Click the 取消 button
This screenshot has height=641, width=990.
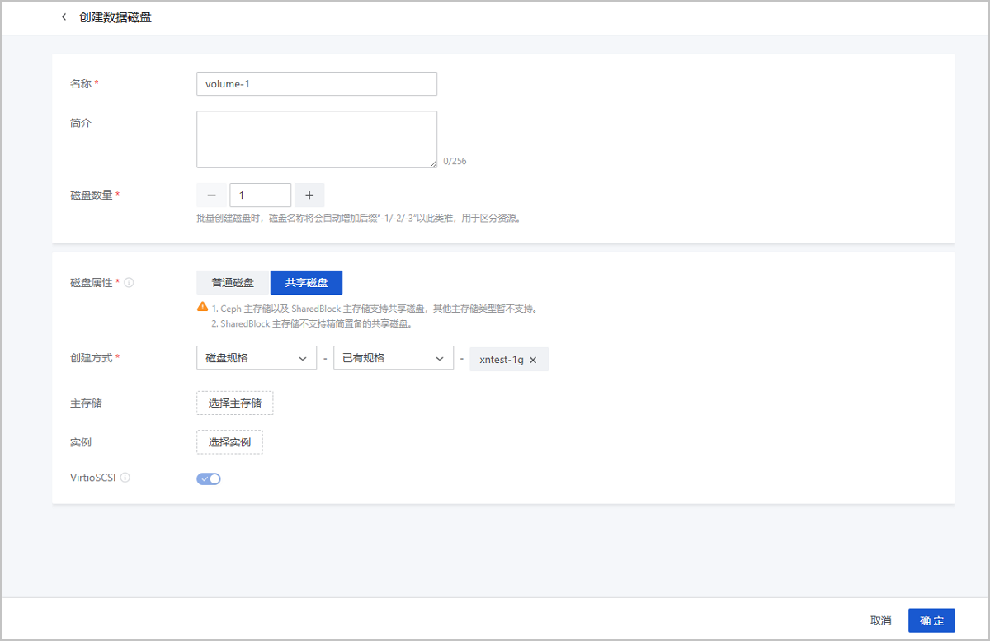coord(881,620)
